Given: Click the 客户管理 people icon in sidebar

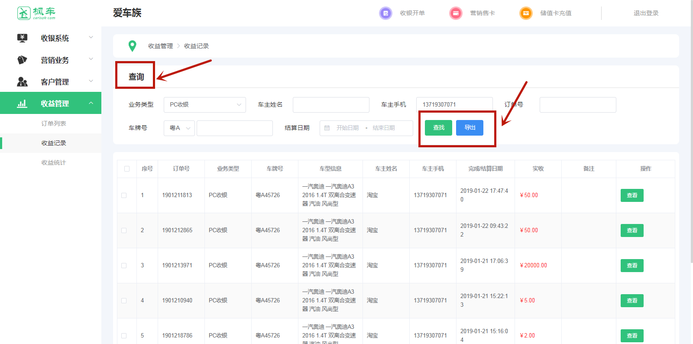Looking at the screenshot, I should pos(22,81).
